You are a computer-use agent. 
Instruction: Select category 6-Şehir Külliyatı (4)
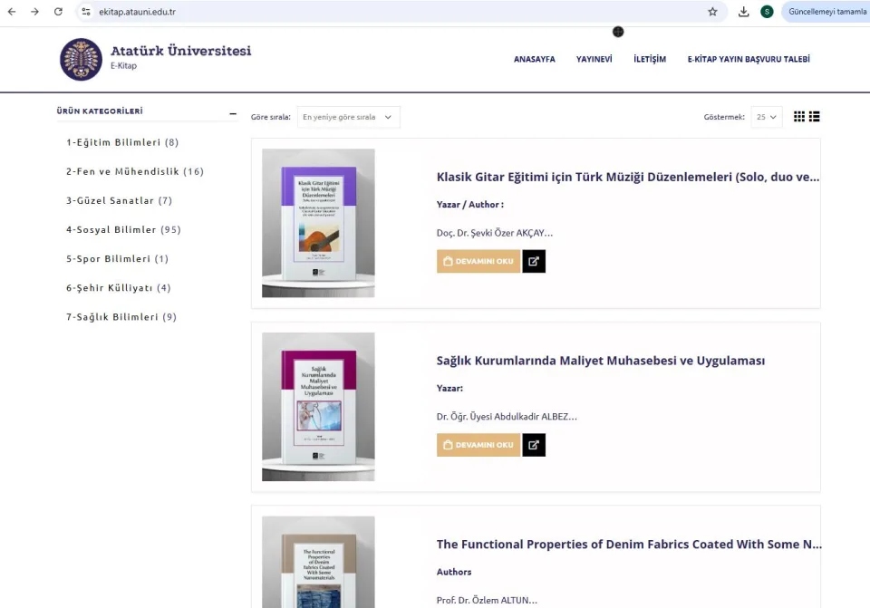coord(118,288)
